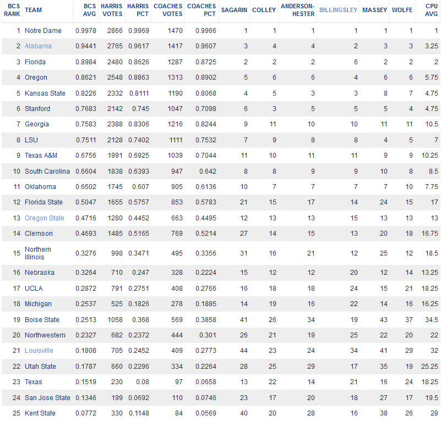441x421 pixels.
Task: Select the BCS Avg column header
Action: tap(89, 10)
